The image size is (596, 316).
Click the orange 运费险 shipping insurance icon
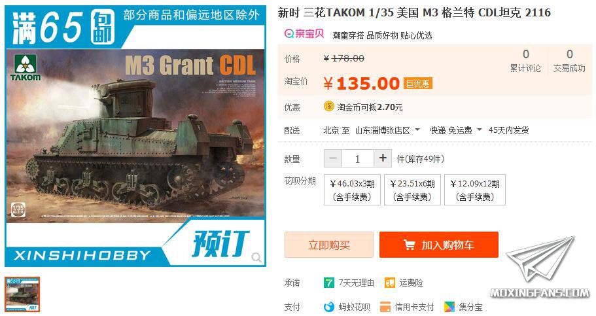[390, 283]
